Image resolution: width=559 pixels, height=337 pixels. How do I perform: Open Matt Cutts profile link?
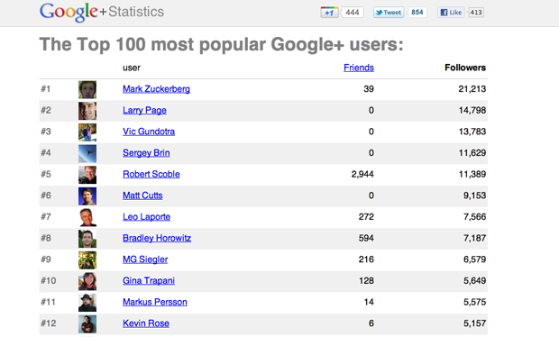tap(142, 196)
